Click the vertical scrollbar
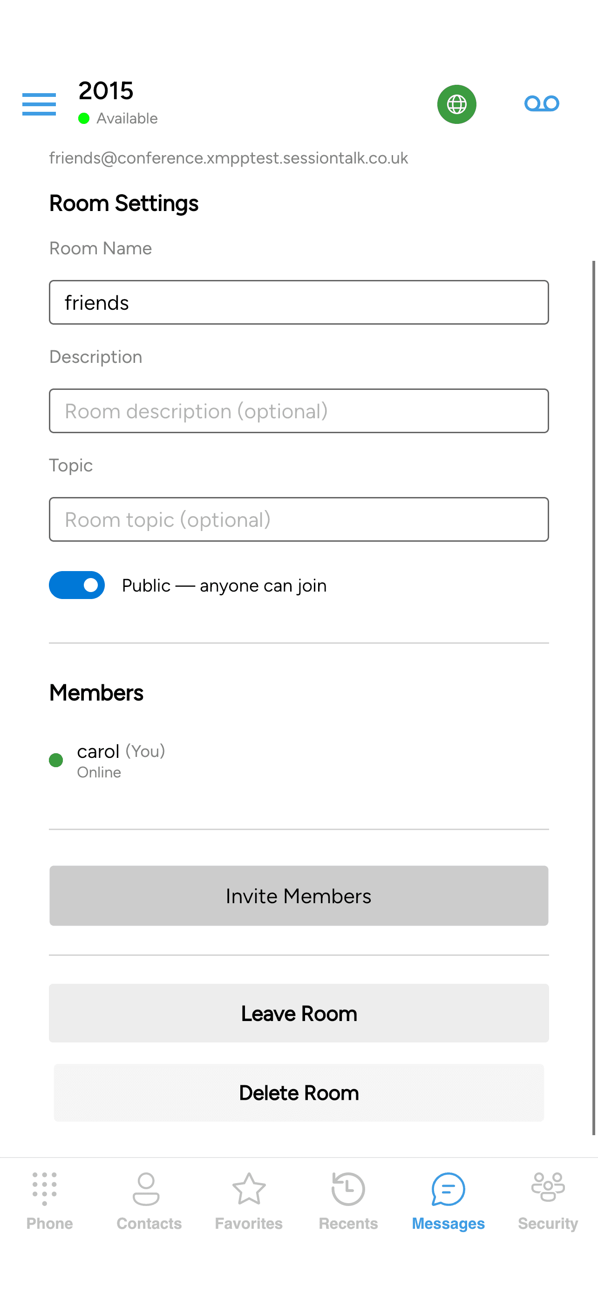Screen dimensions: 598x1294 [x=593, y=697]
